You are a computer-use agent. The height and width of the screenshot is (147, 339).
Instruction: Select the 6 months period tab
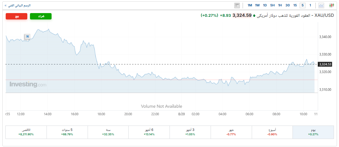(x=149, y=132)
